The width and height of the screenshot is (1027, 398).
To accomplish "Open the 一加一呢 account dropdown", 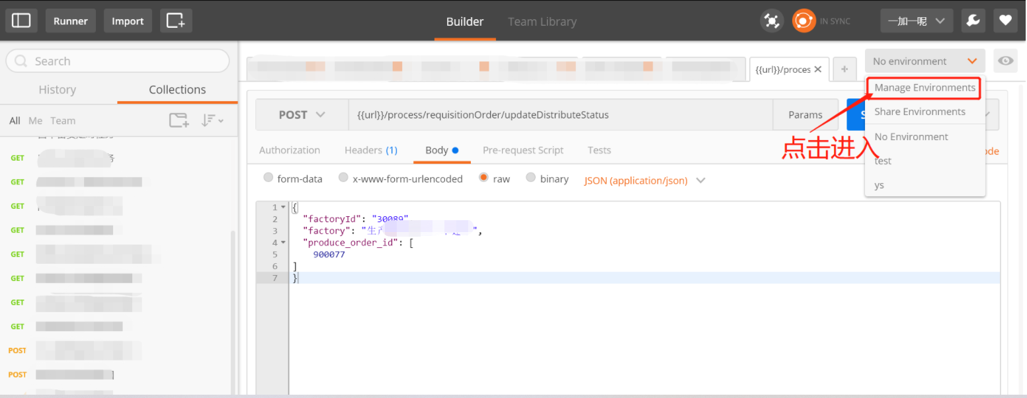I will pyautogui.click(x=917, y=21).
